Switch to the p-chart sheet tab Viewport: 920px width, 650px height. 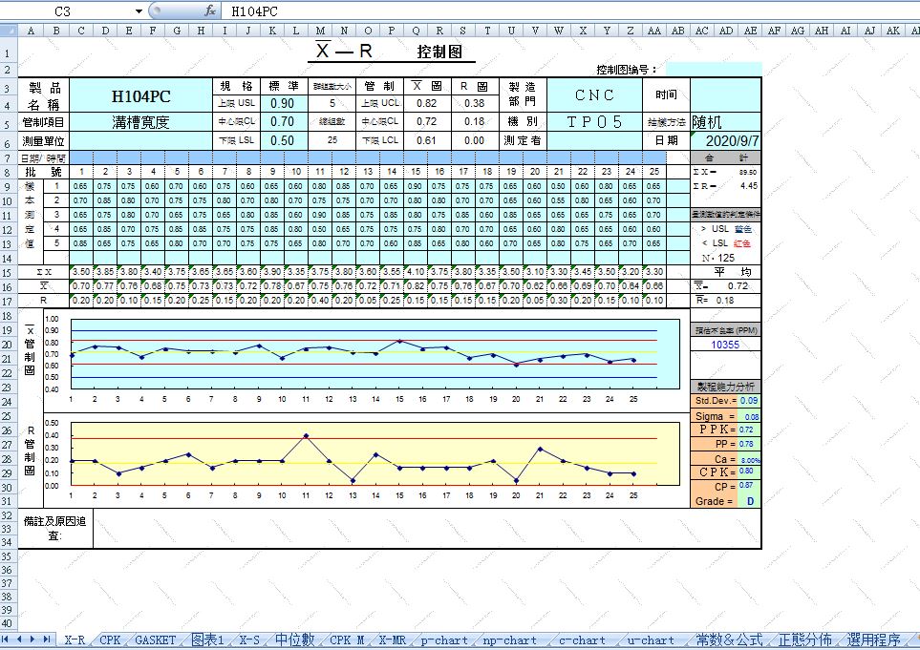pos(442,641)
